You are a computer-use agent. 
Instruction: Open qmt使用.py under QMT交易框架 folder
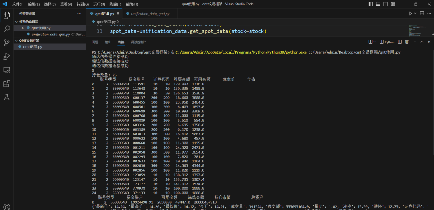pyautogui.click(x=50, y=46)
